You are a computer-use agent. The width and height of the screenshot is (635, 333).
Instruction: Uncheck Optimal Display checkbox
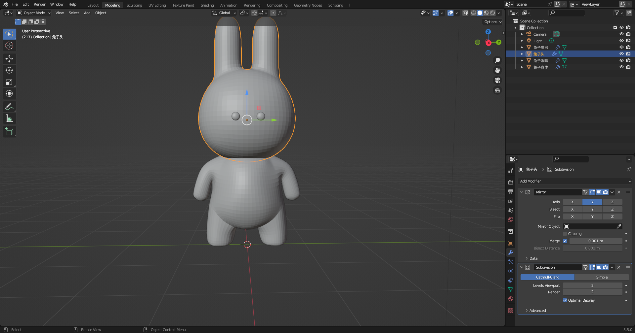(565, 300)
